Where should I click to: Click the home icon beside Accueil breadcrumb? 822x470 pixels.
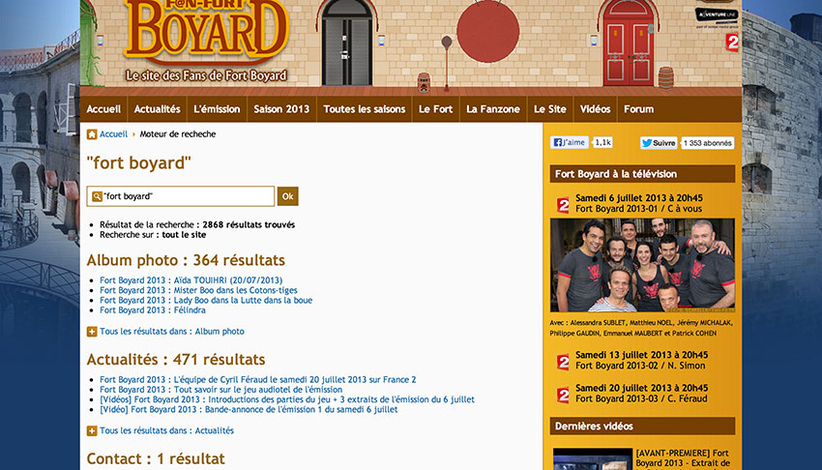coord(92,134)
